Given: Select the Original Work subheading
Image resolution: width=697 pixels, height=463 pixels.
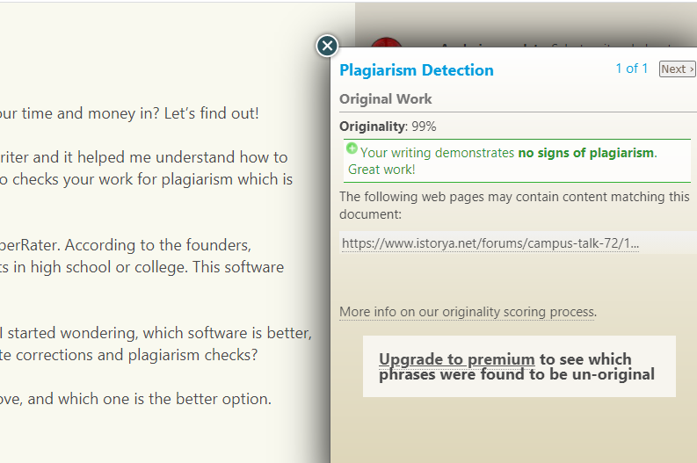Looking at the screenshot, I should (x=385, y=98).
